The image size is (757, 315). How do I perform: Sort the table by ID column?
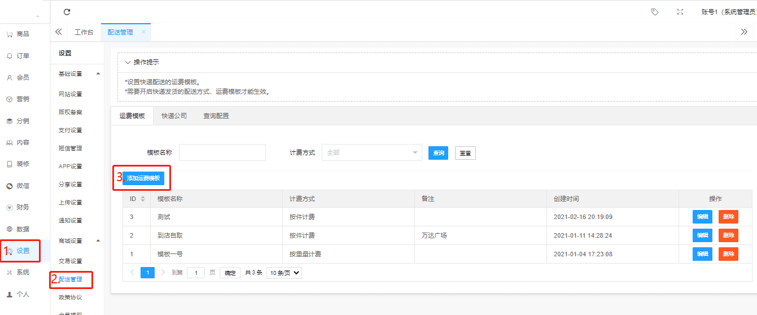coord(143,199)
